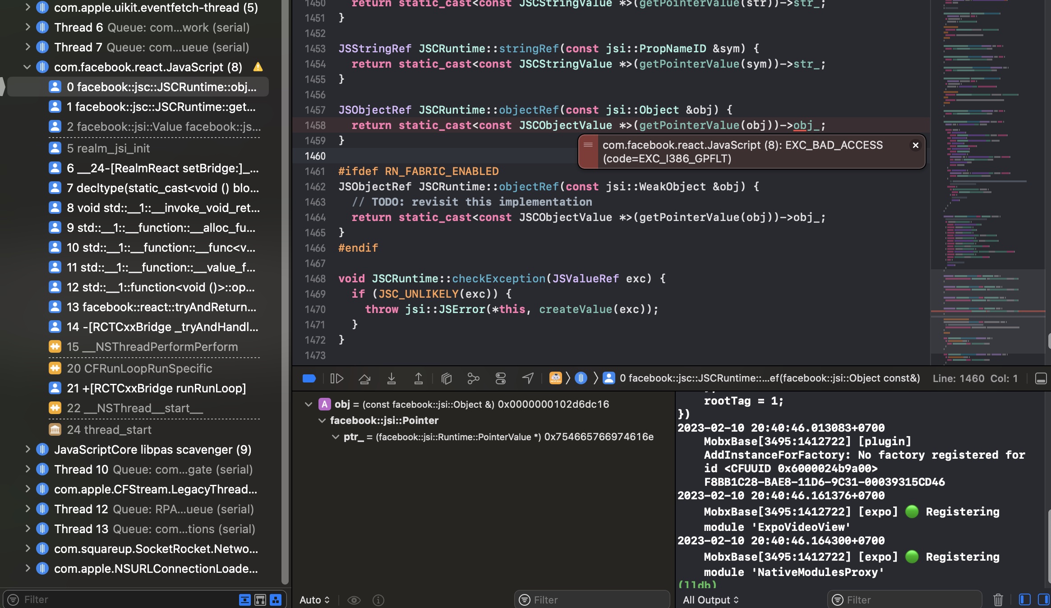Focus the console Filter field

tap(904, 600)
